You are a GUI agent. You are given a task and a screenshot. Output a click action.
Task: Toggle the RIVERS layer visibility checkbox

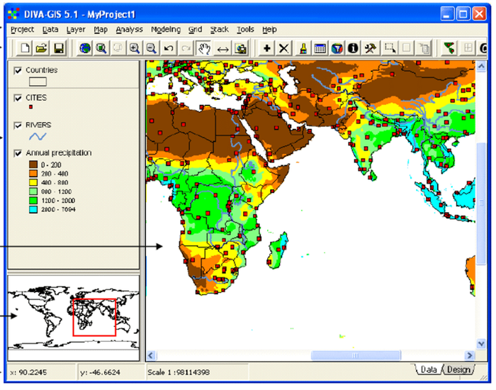coord(18,126)
